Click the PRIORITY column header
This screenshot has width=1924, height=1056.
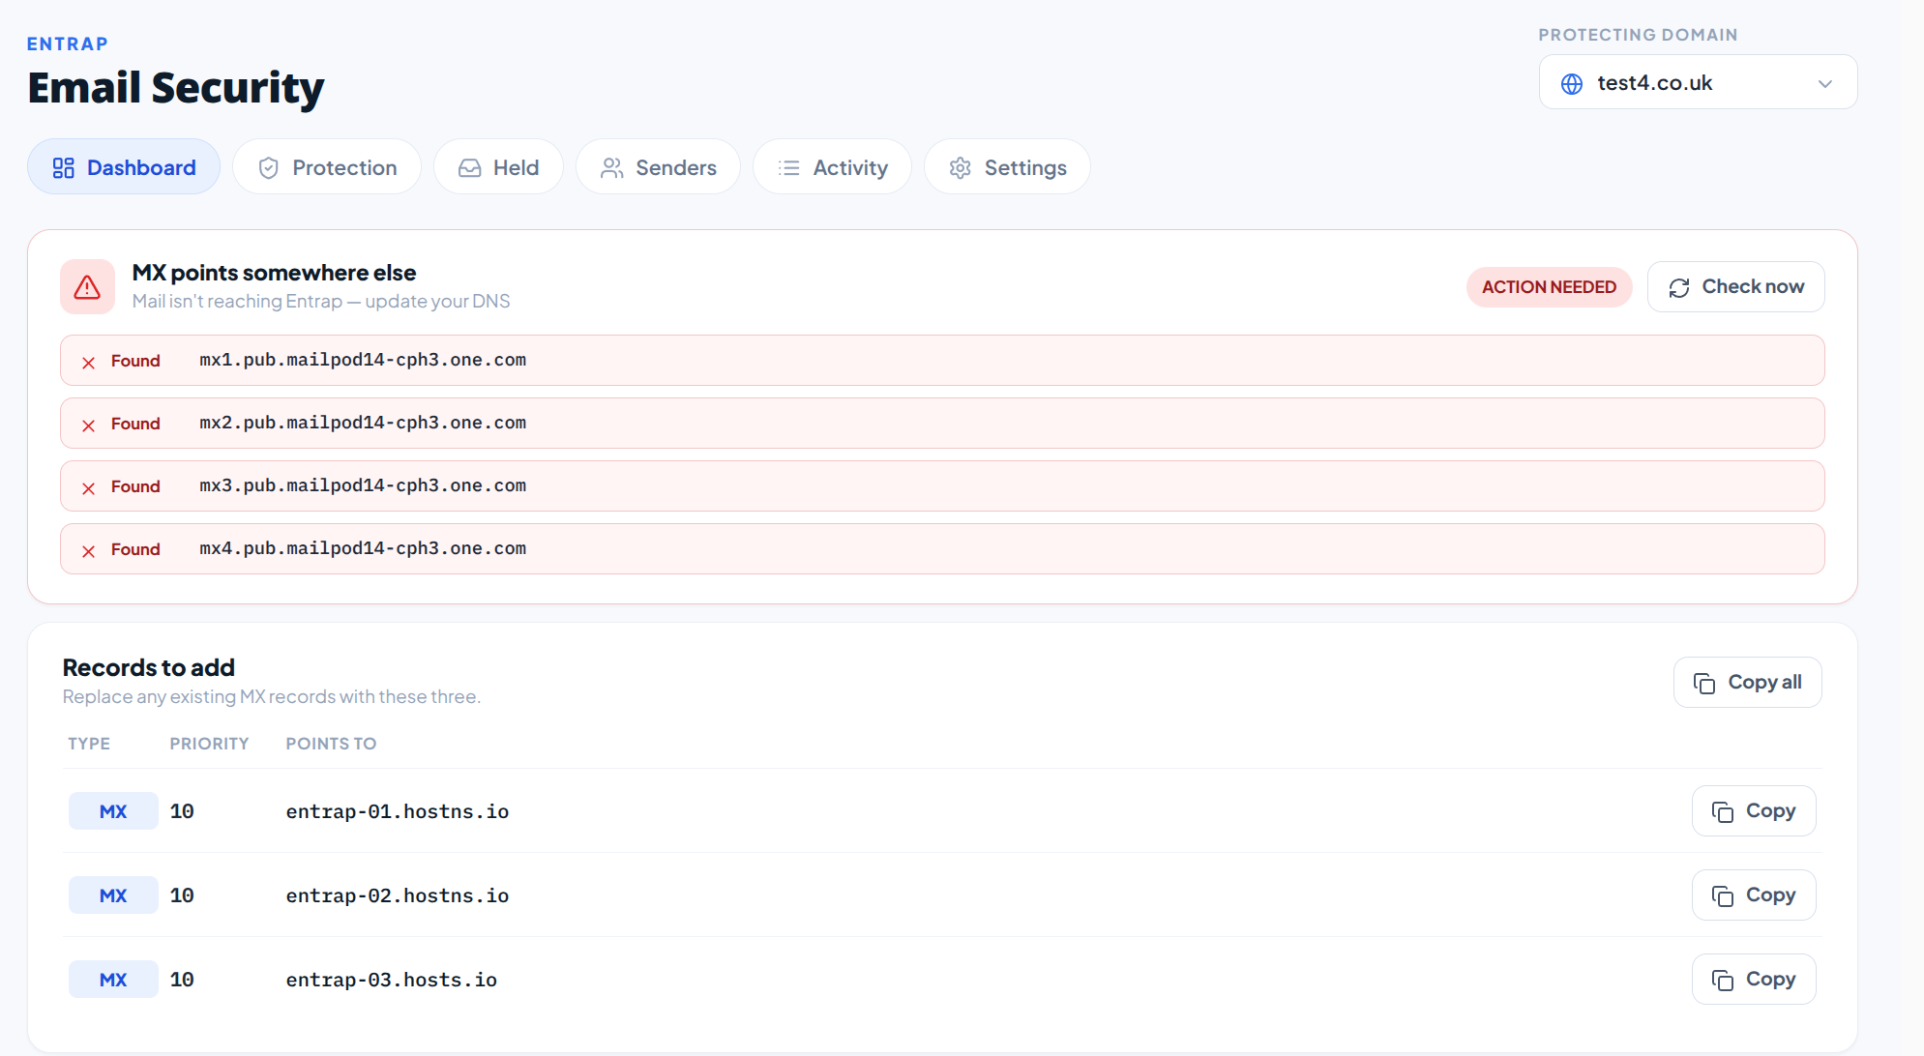click(209, 744)
